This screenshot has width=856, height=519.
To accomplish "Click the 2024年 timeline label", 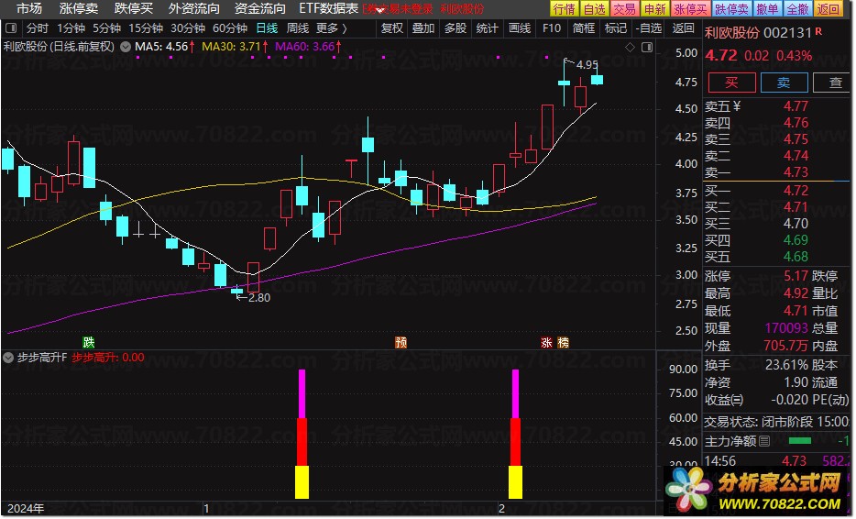I will coord(26,509).
